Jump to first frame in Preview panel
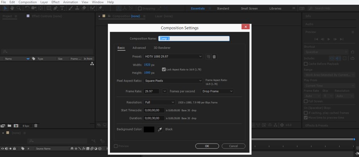The width and height of the screenshot is (359, 157). [x=316, y=39]
